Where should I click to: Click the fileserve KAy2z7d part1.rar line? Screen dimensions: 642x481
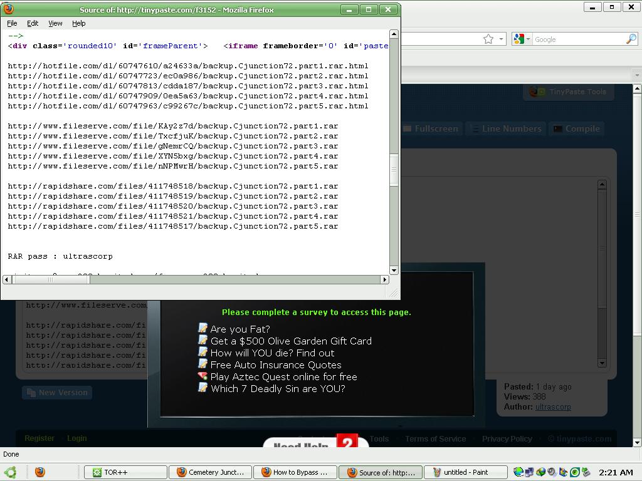click(x=173, y=126)
